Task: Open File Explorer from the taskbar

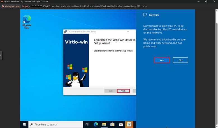Action: click(x=104, y=124)
